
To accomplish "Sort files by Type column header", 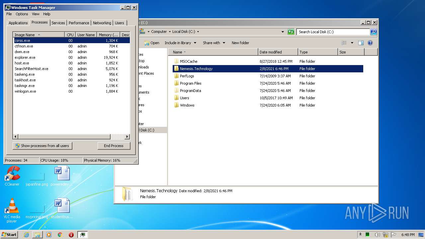I will click(x=318, y=52).
